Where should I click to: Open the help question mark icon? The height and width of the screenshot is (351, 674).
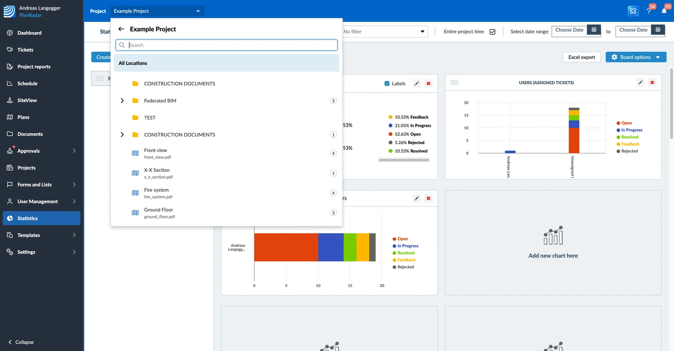coord(649,11)
